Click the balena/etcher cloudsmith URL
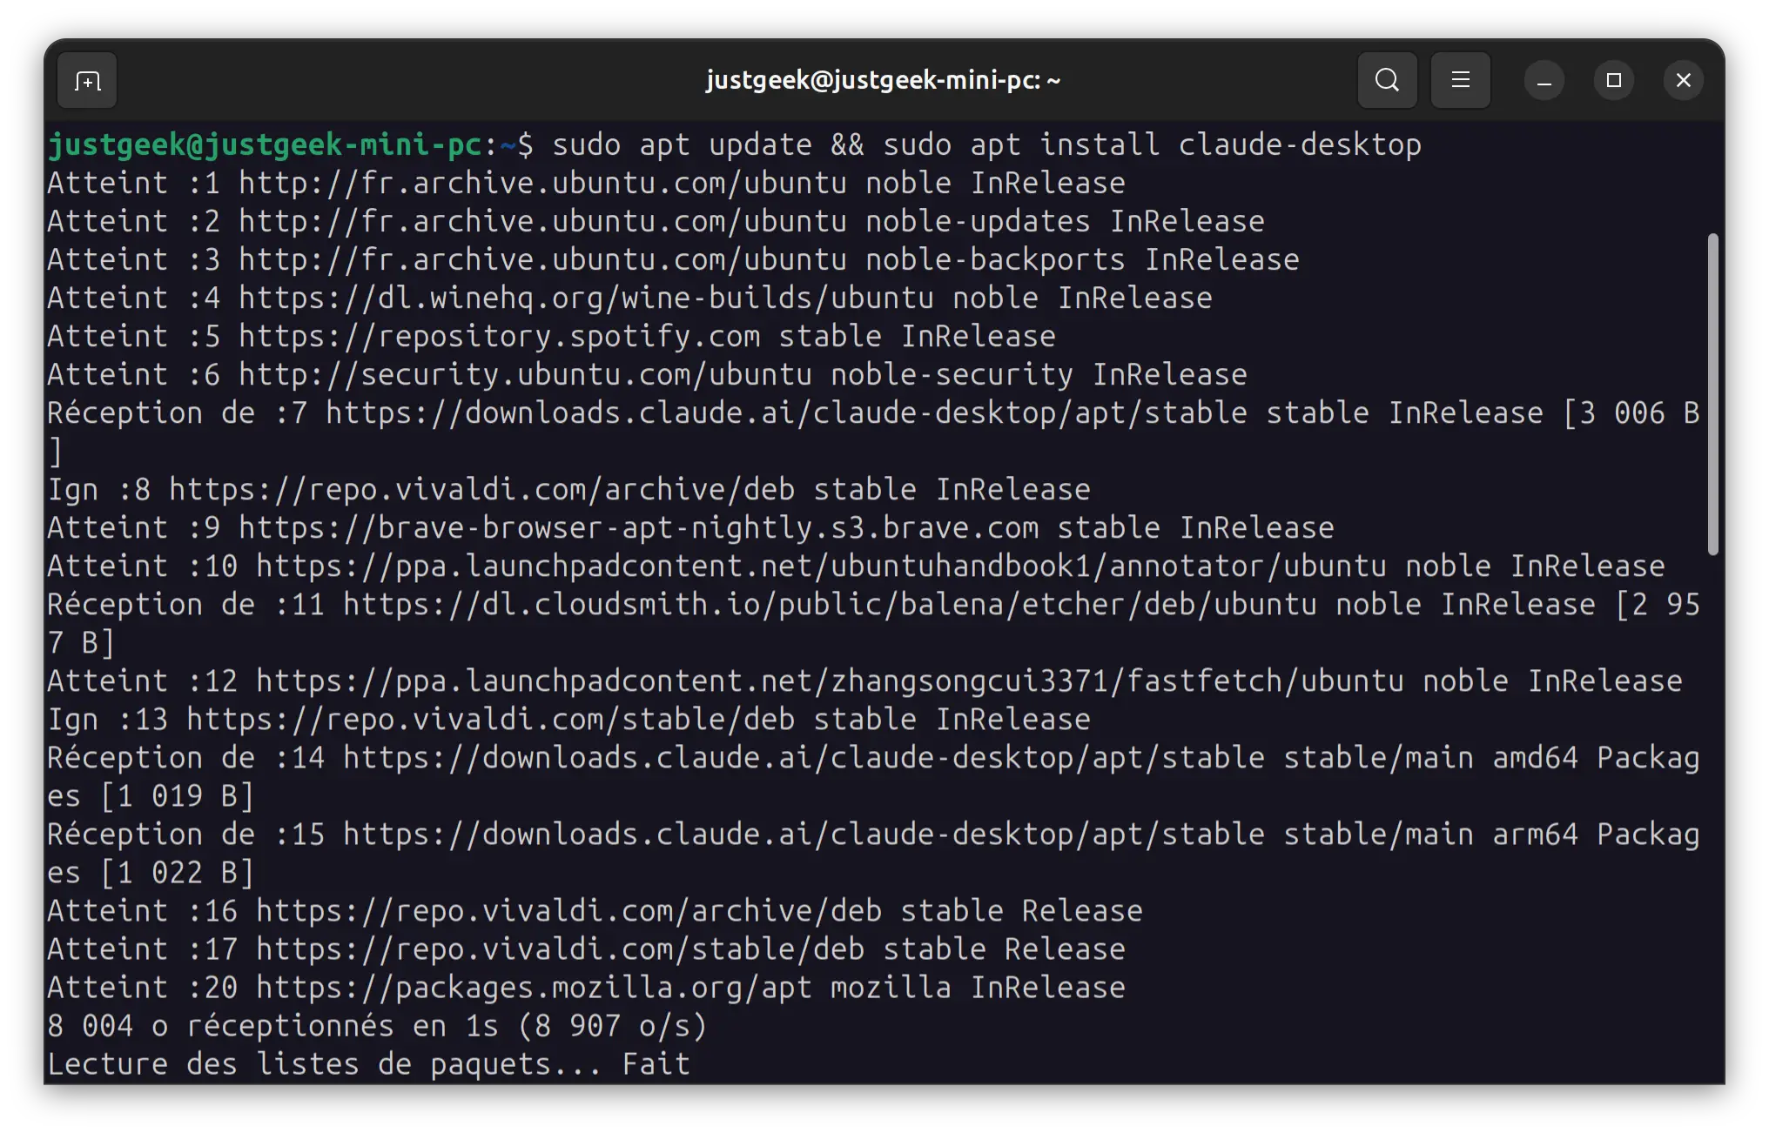Screen dimensions: 1769x1133 pos(830,604)
